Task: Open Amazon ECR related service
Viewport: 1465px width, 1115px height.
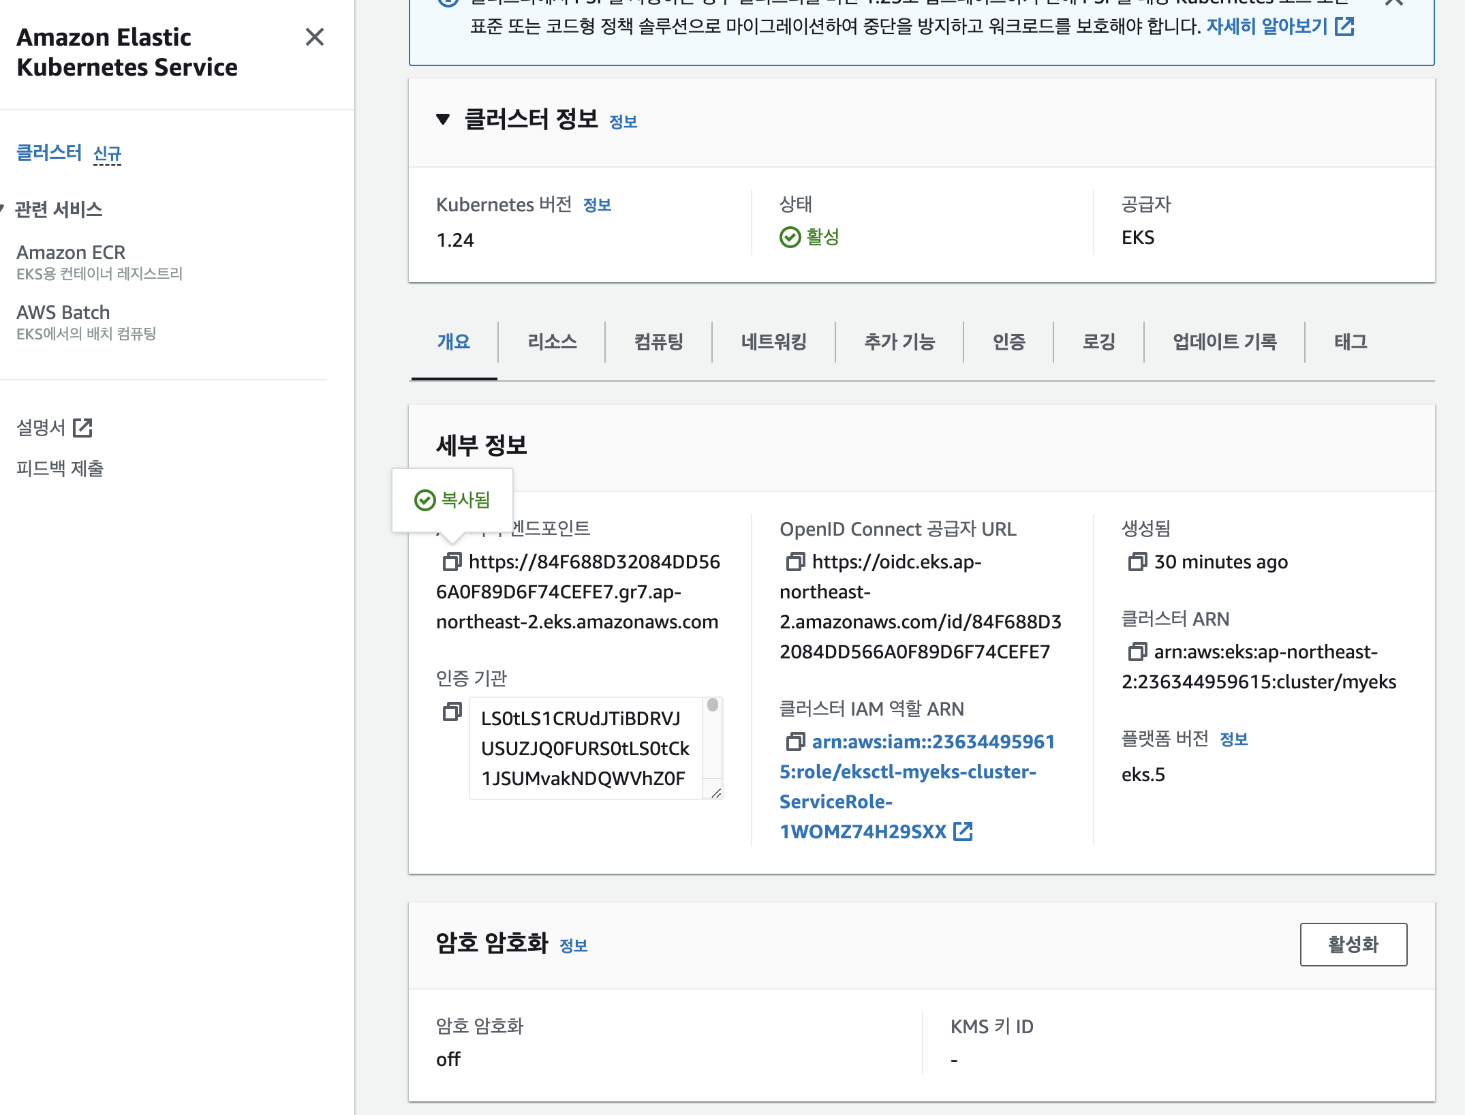Action: pos(71,252)
